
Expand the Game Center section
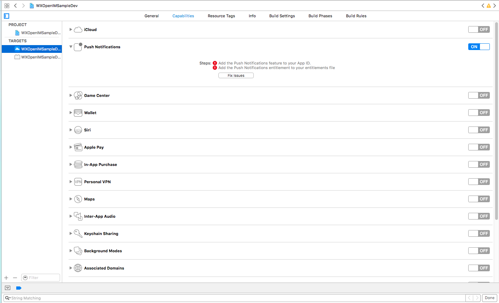tap(71, 95)
